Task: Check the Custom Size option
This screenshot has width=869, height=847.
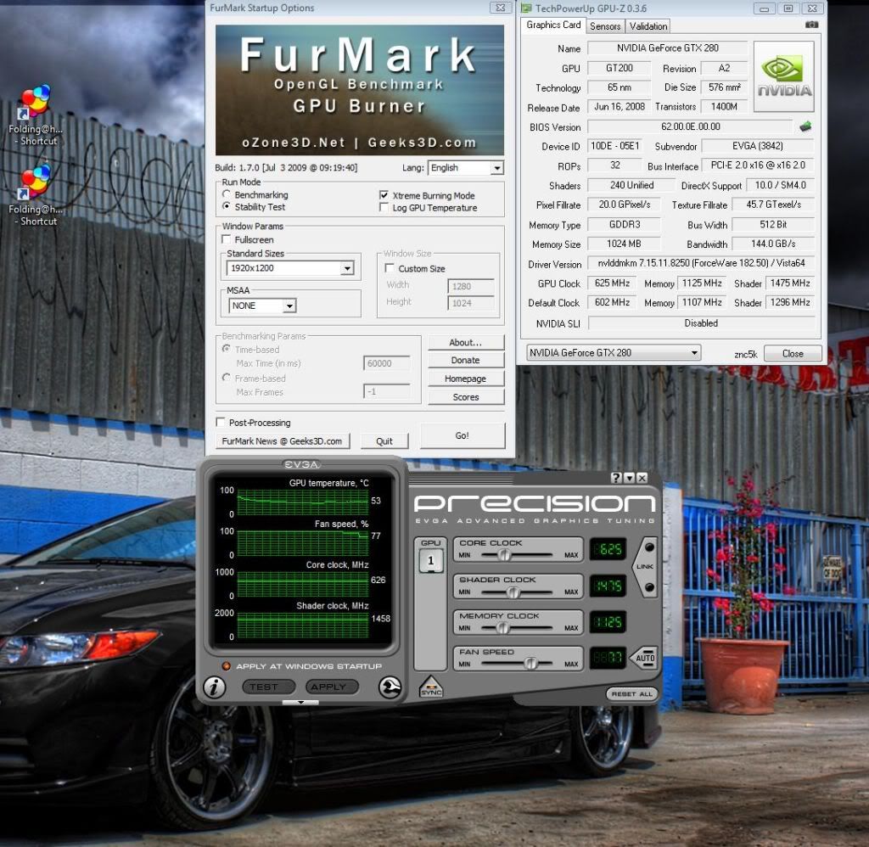Action: coord(390,267)
